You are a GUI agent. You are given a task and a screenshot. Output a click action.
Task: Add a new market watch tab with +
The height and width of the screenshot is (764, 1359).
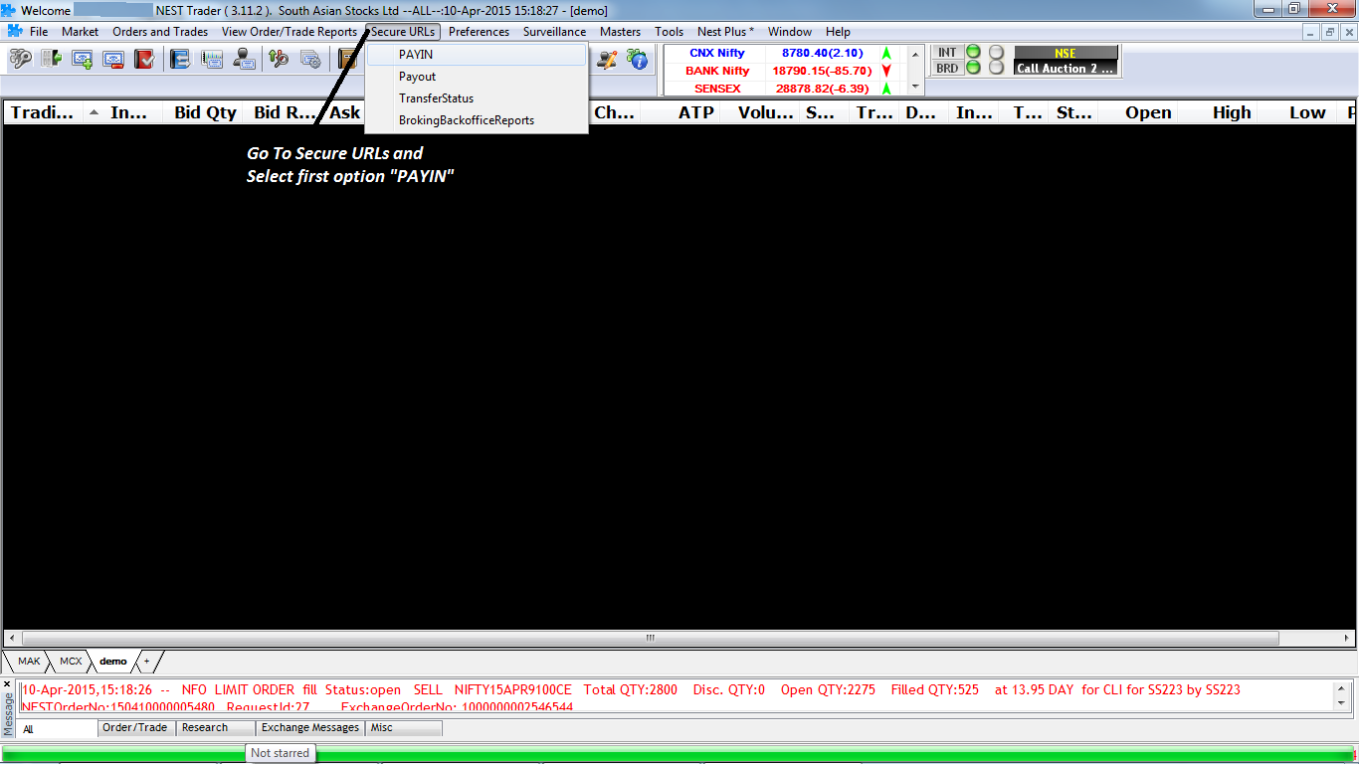click(147, 661)
